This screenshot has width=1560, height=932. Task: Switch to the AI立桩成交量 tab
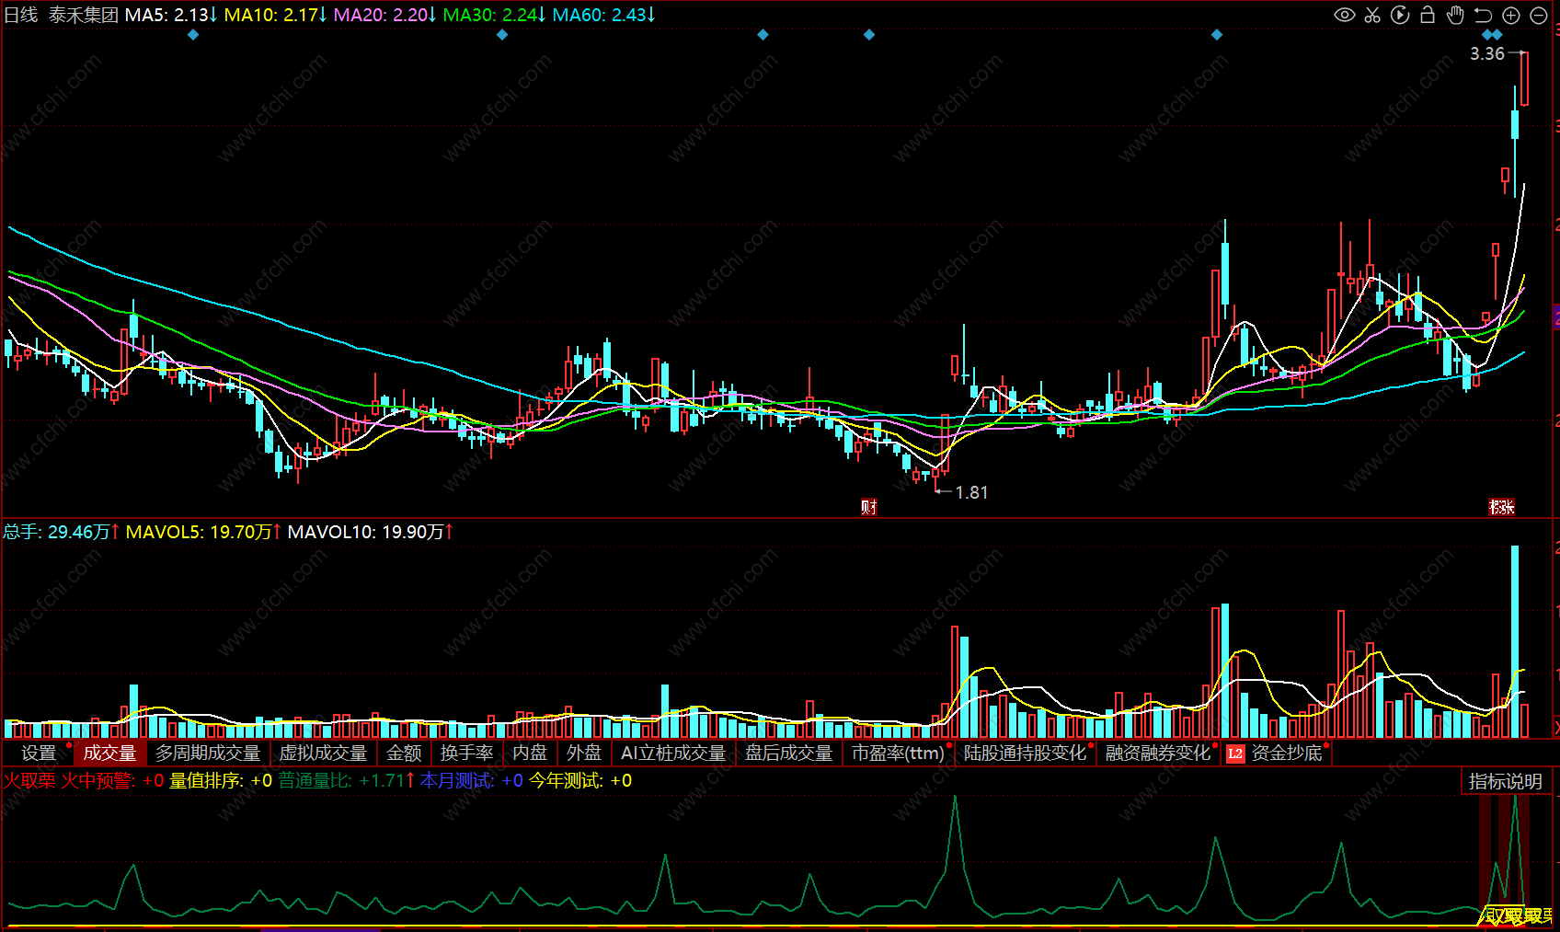coord(673,753)
